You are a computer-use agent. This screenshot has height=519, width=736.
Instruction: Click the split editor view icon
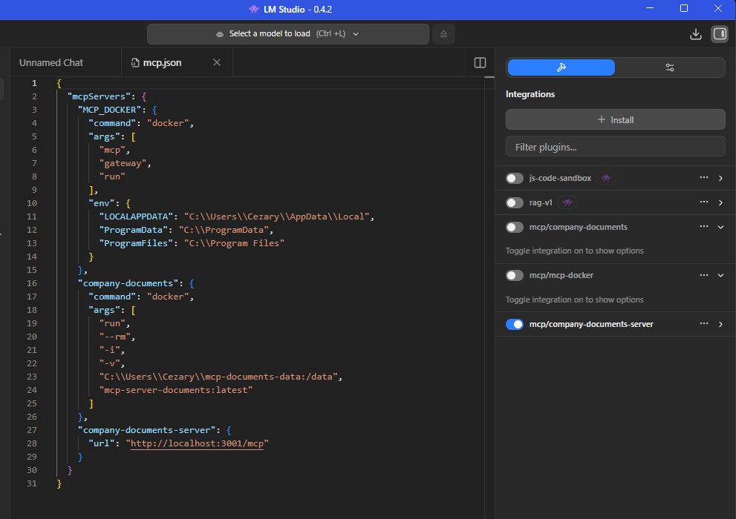tap(480, 63)
